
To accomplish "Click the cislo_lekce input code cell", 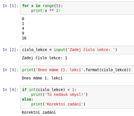I will click(77, 50).
